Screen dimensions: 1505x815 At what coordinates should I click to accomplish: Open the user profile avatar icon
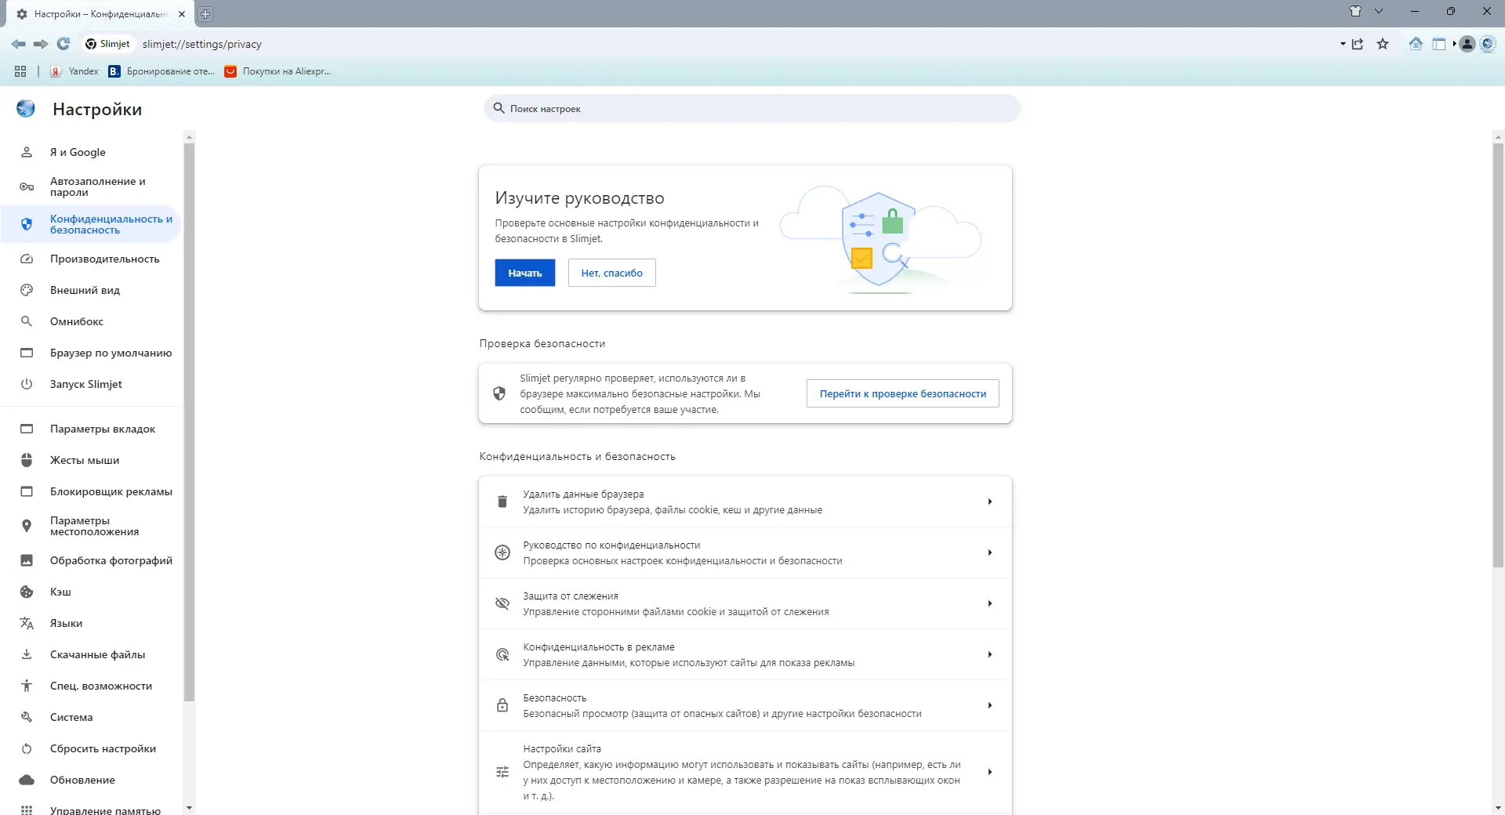tap(1467, 44)
